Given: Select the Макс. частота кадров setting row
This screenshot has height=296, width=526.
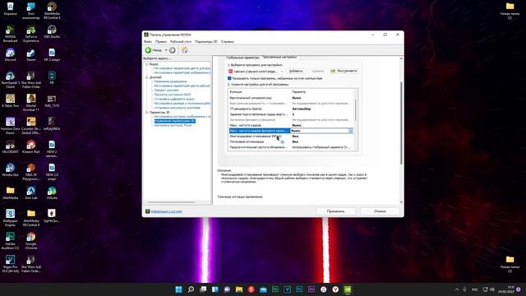Looking at the screenshot, I should 291,125.
